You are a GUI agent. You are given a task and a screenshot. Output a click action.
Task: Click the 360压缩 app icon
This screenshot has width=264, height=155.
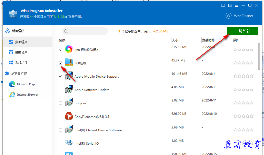tap(69, 62)
